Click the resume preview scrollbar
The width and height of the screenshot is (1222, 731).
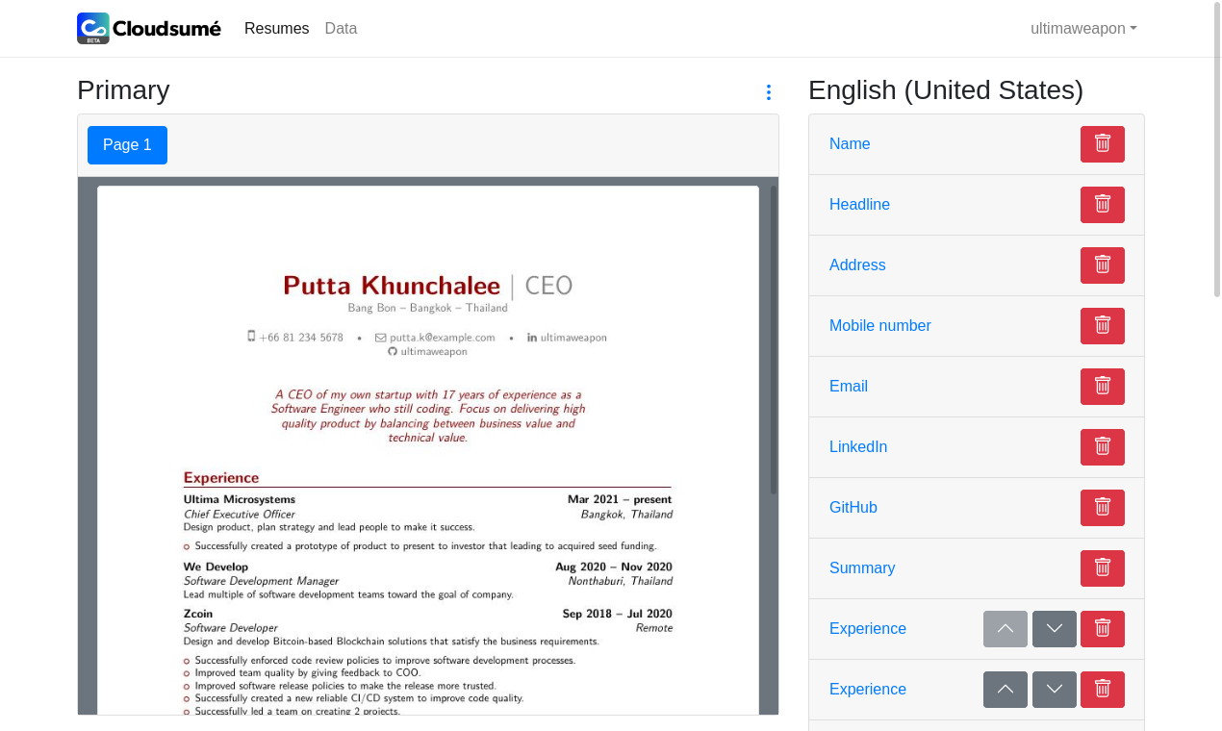[x=774, y=340]
